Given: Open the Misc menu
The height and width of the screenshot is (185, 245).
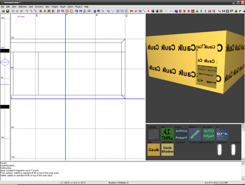Looking at the screenshot, I should [47, 7].
